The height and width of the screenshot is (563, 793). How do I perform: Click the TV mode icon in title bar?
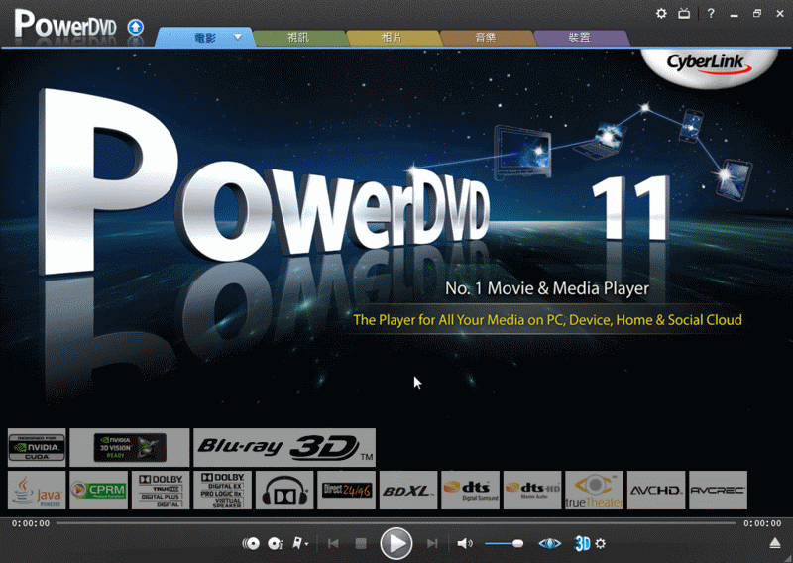coord(684,14)
